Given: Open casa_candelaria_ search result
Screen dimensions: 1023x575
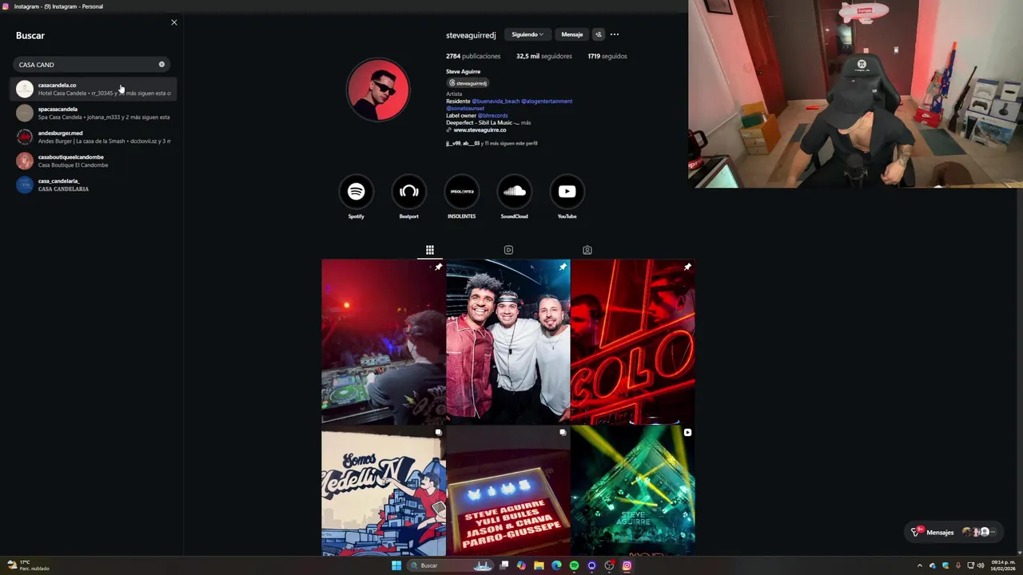Looking at the screenshot, I should (x=94, y=184).
